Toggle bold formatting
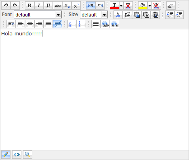The width and height of the screenshot is (189, 160). coord(29,5)
